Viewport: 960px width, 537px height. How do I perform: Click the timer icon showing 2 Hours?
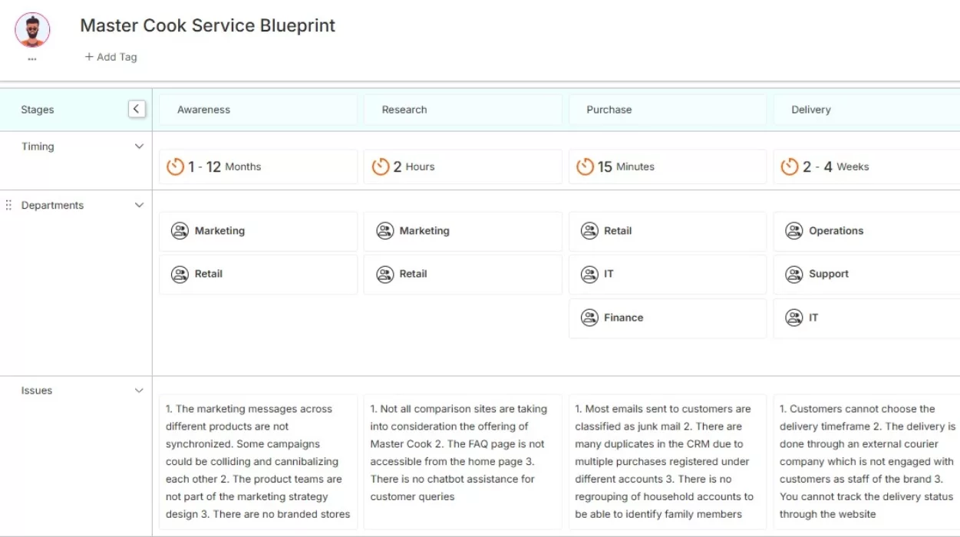pos(380,166)
